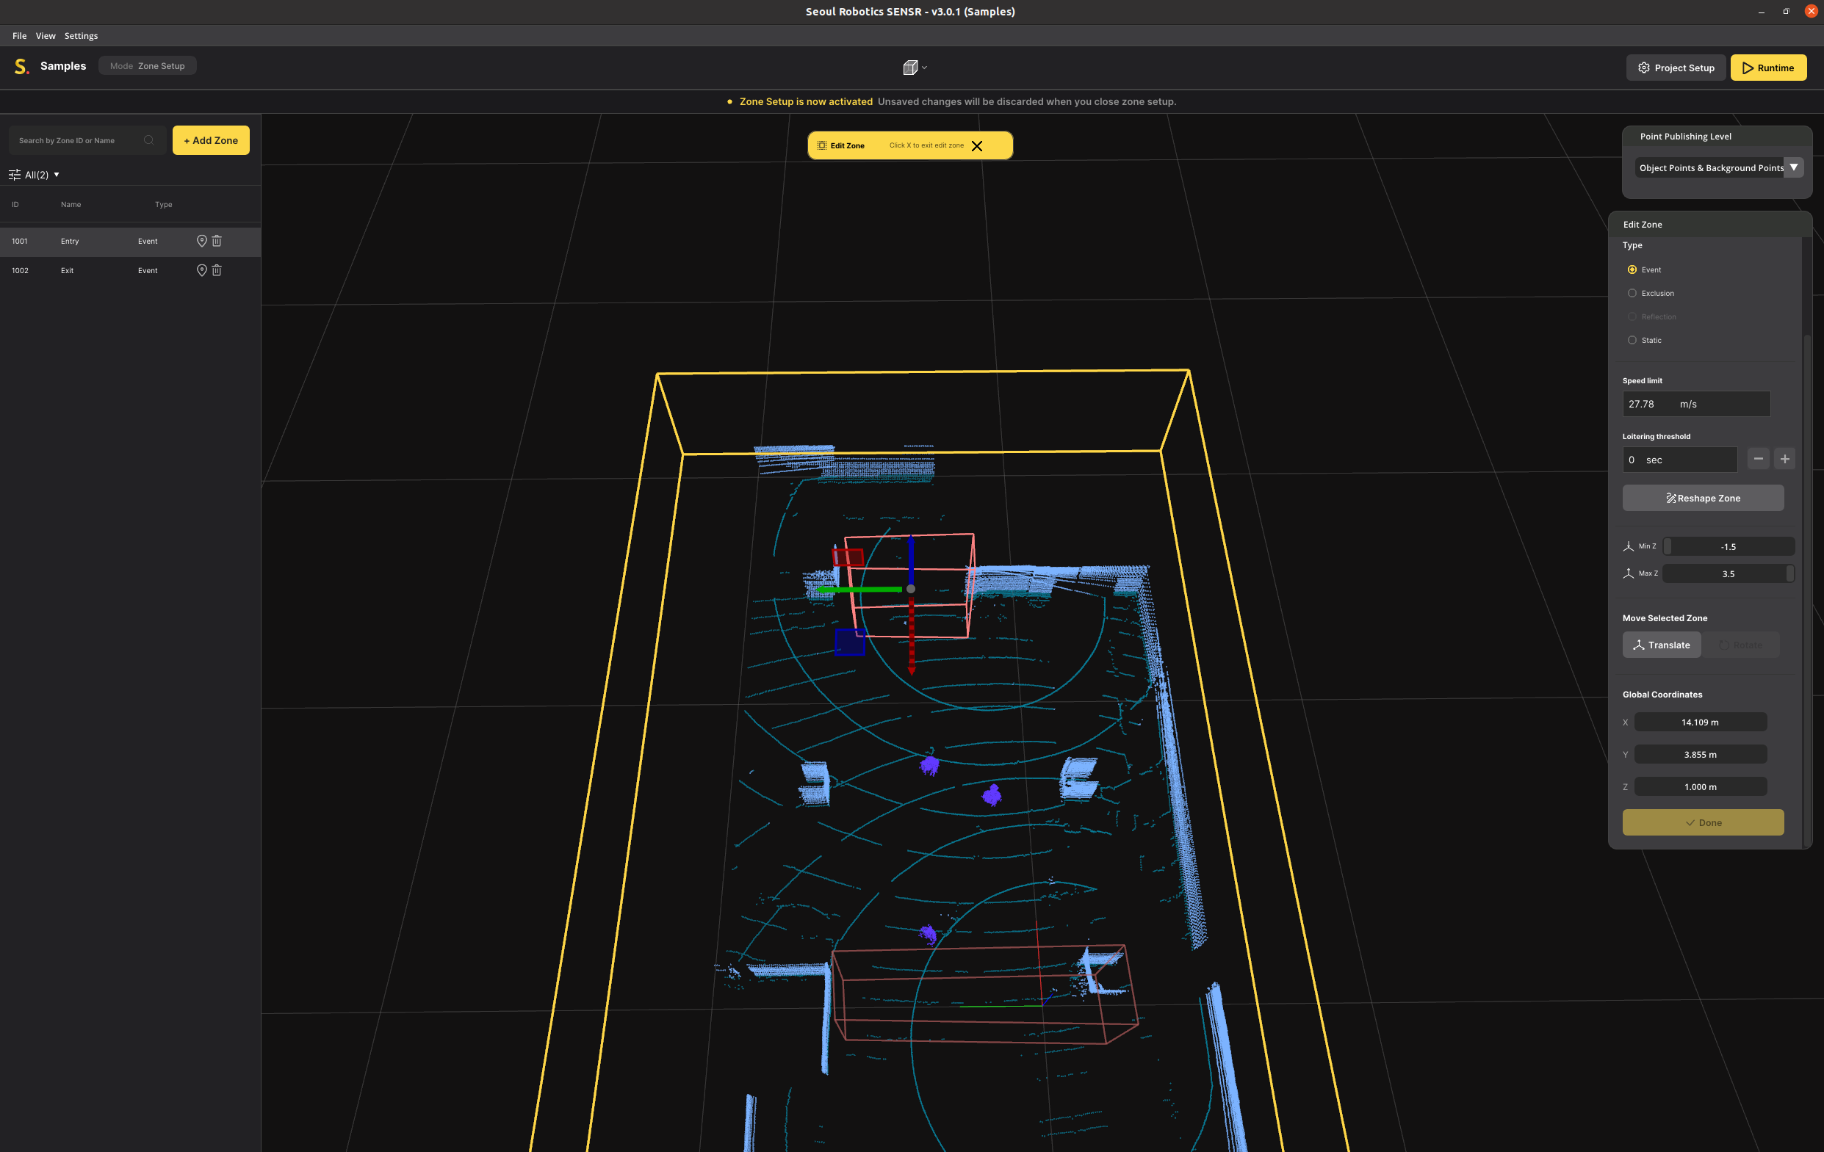
Task: Focus the Search by Zone ID field
Action: tap(87, 140)
